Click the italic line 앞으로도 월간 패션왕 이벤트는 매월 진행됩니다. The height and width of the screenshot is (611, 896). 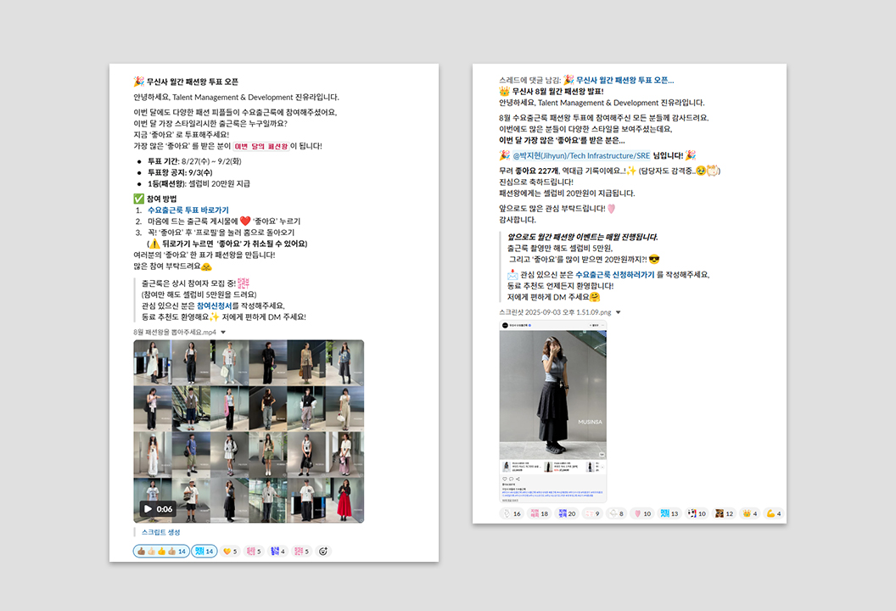[582, 237]
